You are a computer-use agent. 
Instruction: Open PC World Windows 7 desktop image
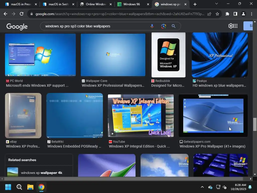tap(40, 55)
